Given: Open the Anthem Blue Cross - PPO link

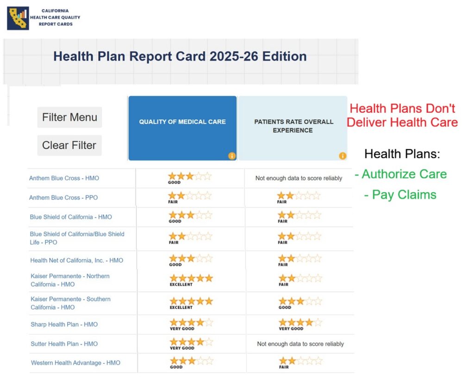Looking at the screenshot, I should [x=63, y=197].
